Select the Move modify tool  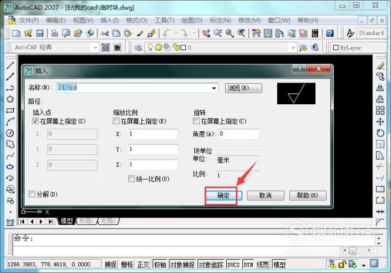pyautogui.click(x=380, y=122)
